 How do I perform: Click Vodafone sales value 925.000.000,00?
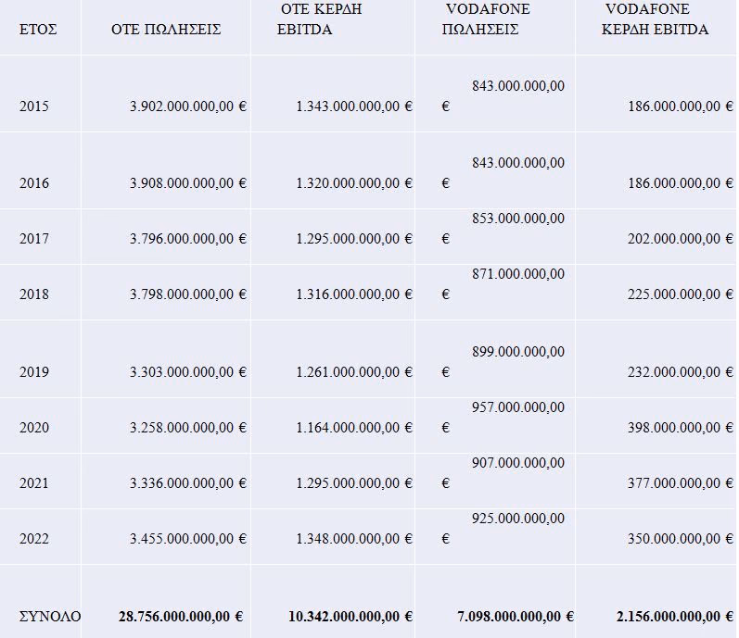(518, 518)
